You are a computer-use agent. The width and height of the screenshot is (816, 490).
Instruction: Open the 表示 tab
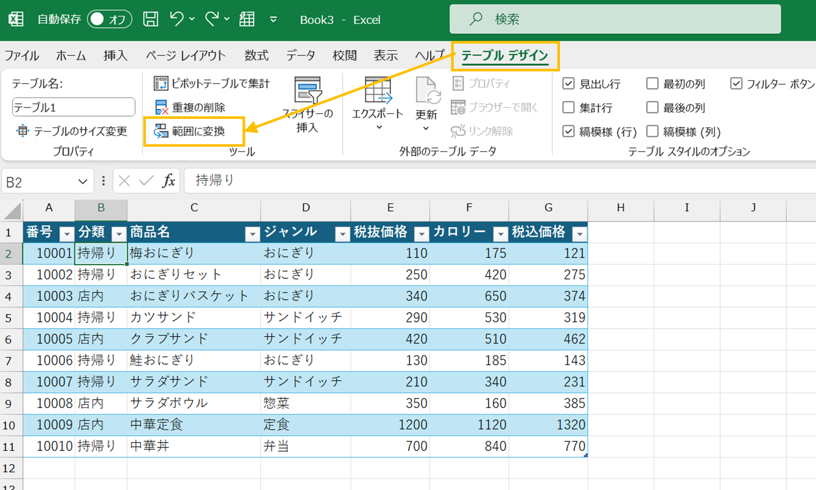click(385, 55)
